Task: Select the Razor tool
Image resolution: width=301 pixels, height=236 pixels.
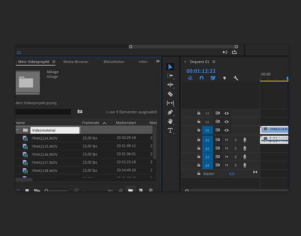Action: pyautogui.click(x=170, y=94)
